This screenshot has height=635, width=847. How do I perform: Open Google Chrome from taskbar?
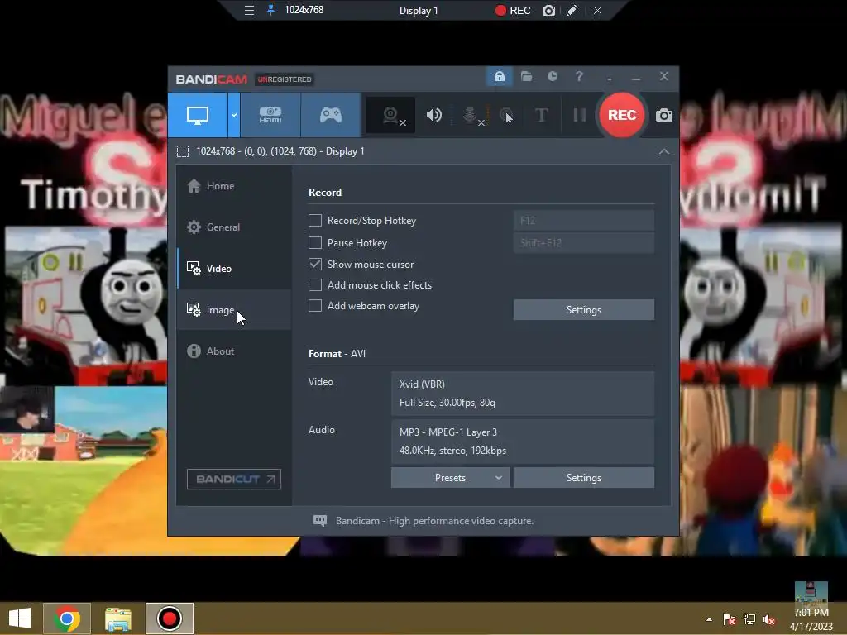coord(67,618)
